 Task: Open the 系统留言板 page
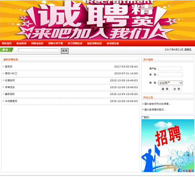(x=113, y=43)
